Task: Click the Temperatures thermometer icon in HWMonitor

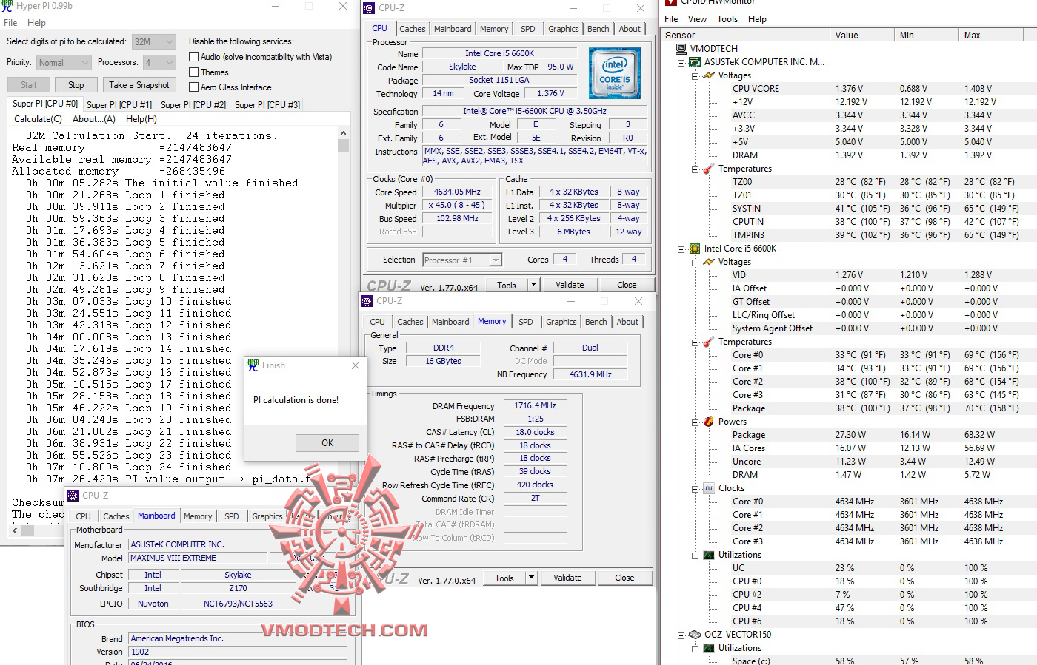Action: 709,169
